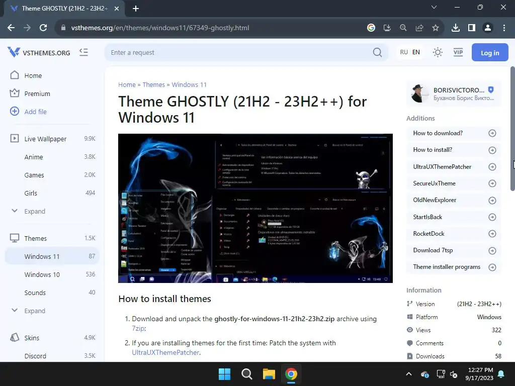Go back with browser back arrow
The image size is (515, 386).
coord(11,28)
